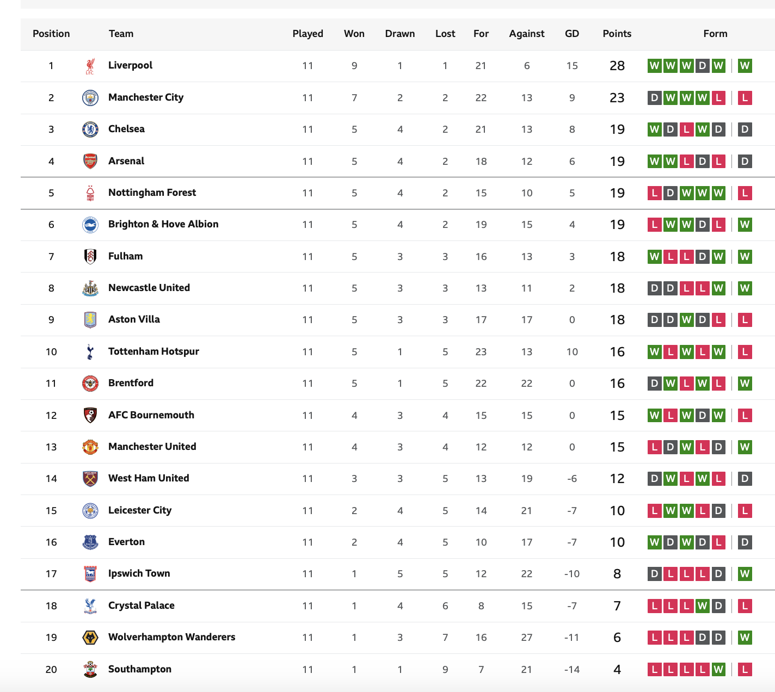The height and width of the screenshot is (692, 775).
Task: Click the Liverpool club crest icon
Action: [90, 66]
